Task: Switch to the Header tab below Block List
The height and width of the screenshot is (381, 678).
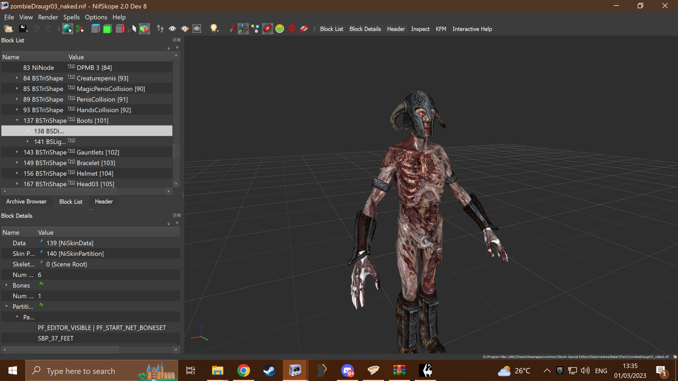Action: [x=104, y=201]
